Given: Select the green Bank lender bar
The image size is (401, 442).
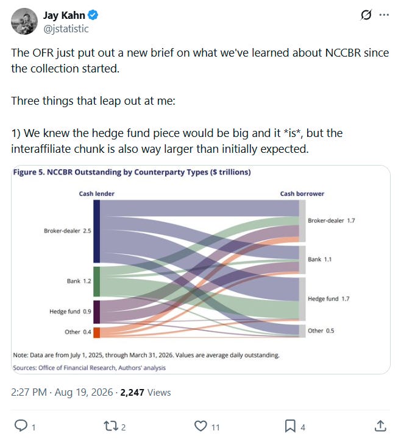Looking at the screenshot, I should click(x=96, y=282).
